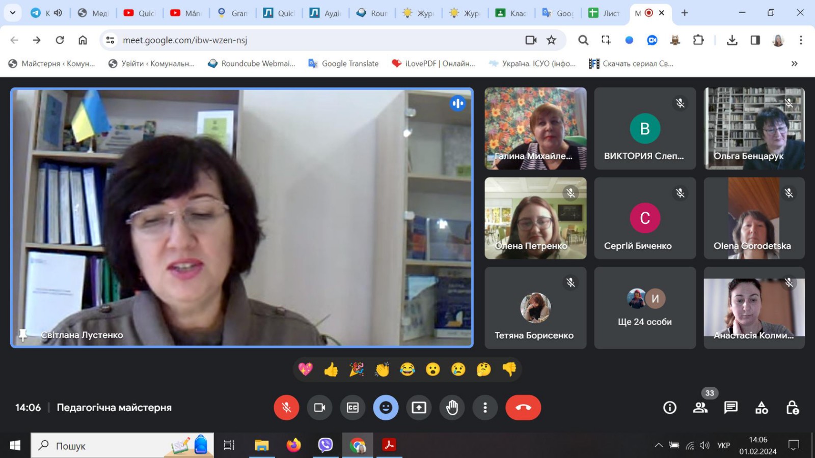The width and height of the screenshot is (815, 458).
Task: Open the iLovePDF bookmark
Action: coord(433,64)
